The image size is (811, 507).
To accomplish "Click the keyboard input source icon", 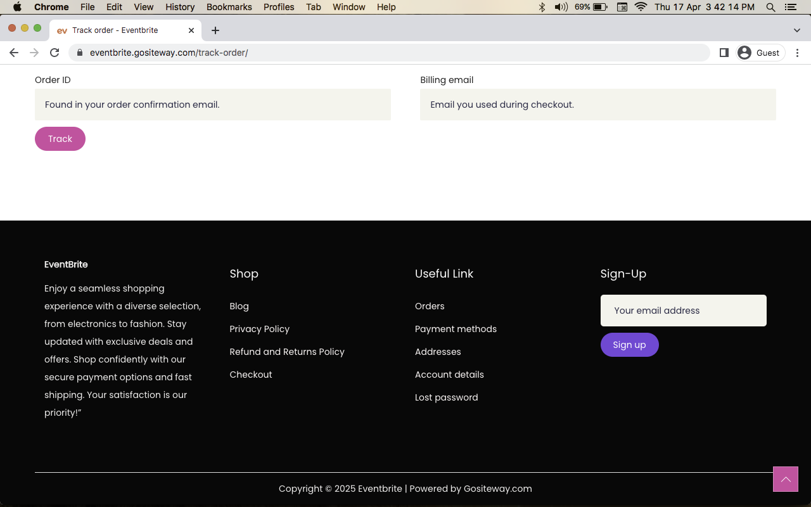I will tap(622, 7).
